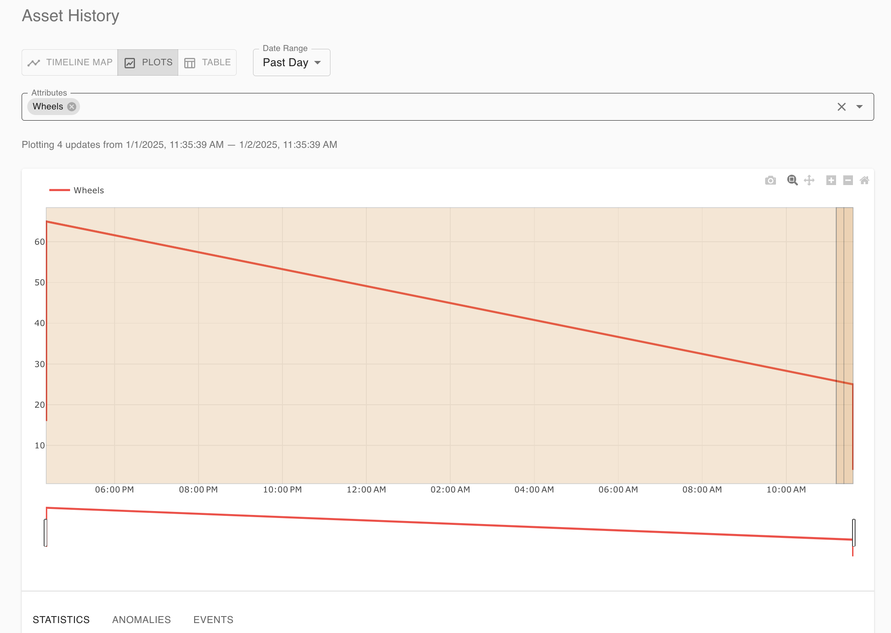Toggle Wheels trace in the legend
Image resolution: width=891 pixels, height=633 pixels.
tap(77, 190)
